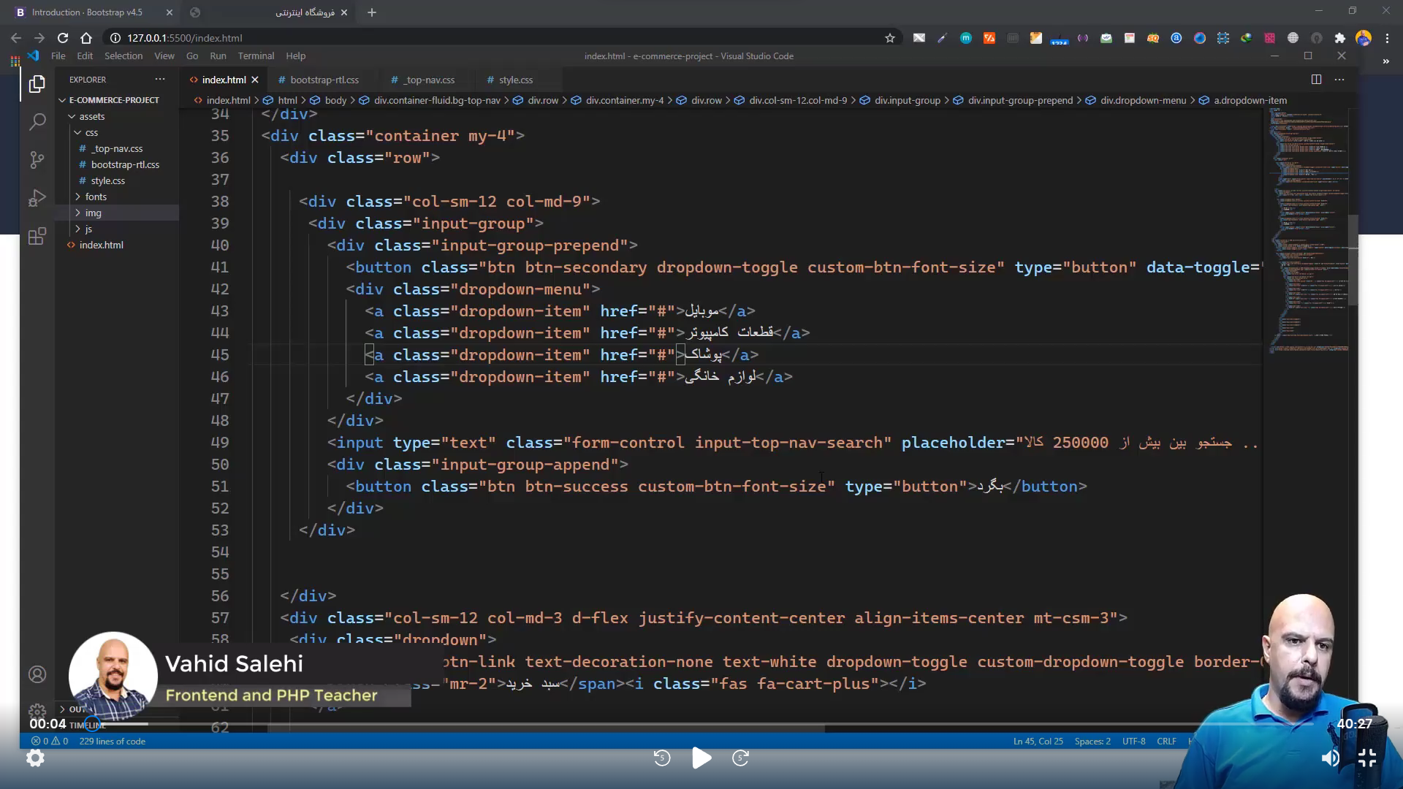
Task: Toggle play button in video timeline
Action: tap(701, 760)
